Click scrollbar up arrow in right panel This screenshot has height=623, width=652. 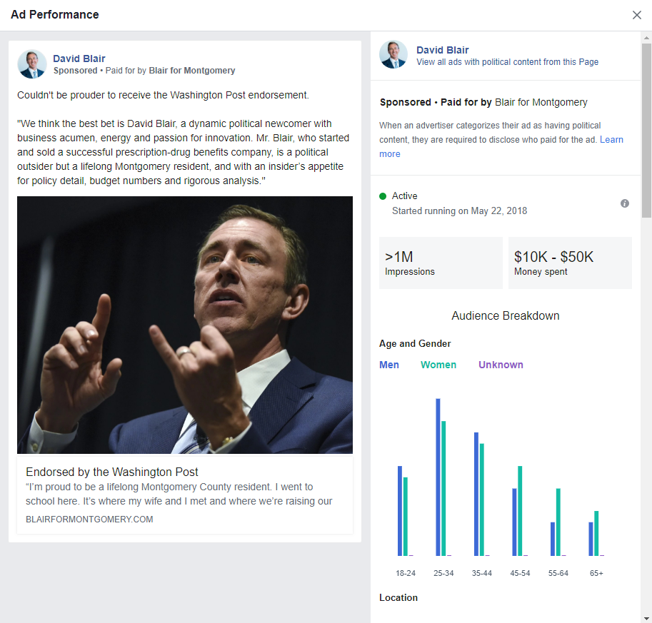(646, 38)
